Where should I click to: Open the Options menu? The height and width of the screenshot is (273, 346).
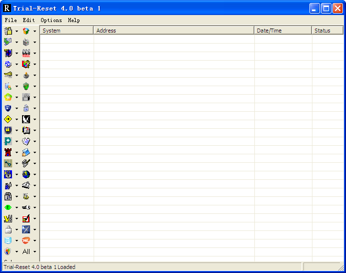(51, 21)
